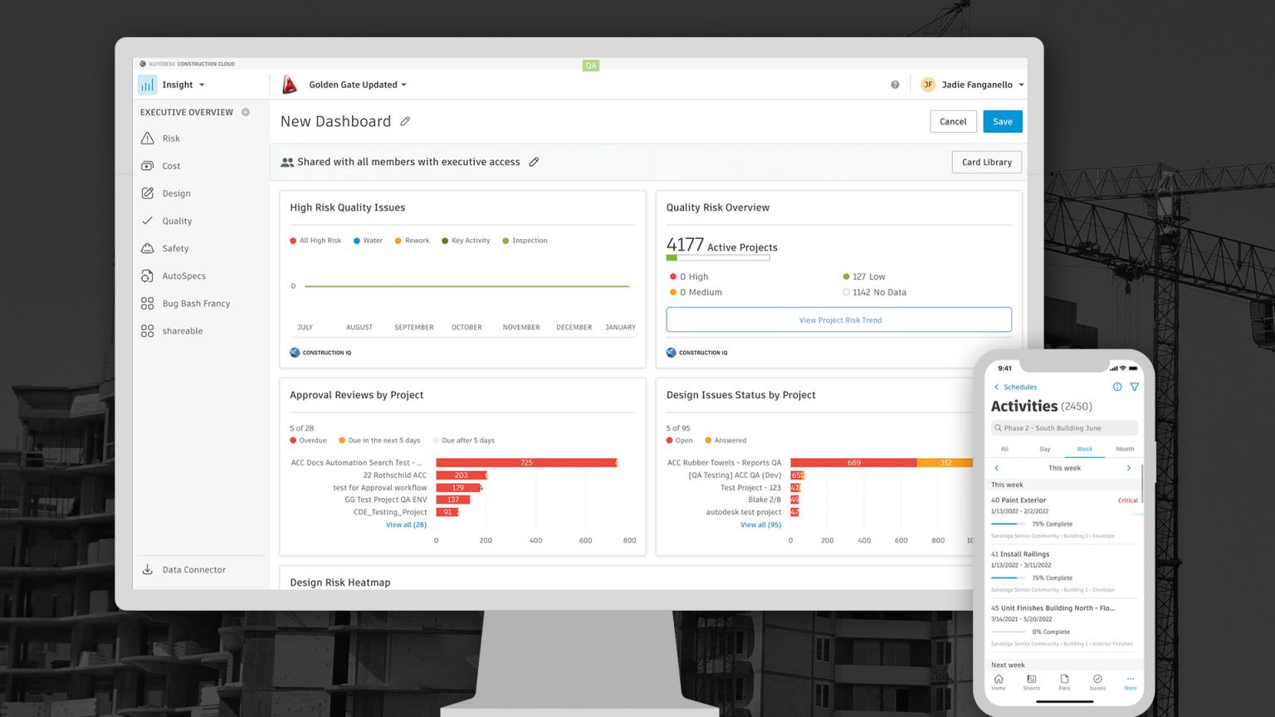Switch to the Month tab on phone
Viewport: 1275px width, 717px height.
1125,449
